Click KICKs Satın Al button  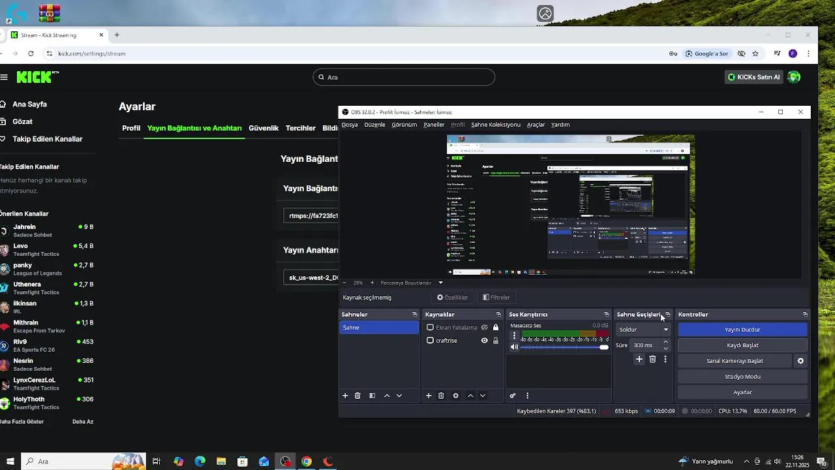754,77
